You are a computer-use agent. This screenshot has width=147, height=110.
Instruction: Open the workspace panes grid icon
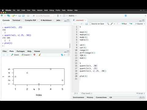click(x=64, y=16)
